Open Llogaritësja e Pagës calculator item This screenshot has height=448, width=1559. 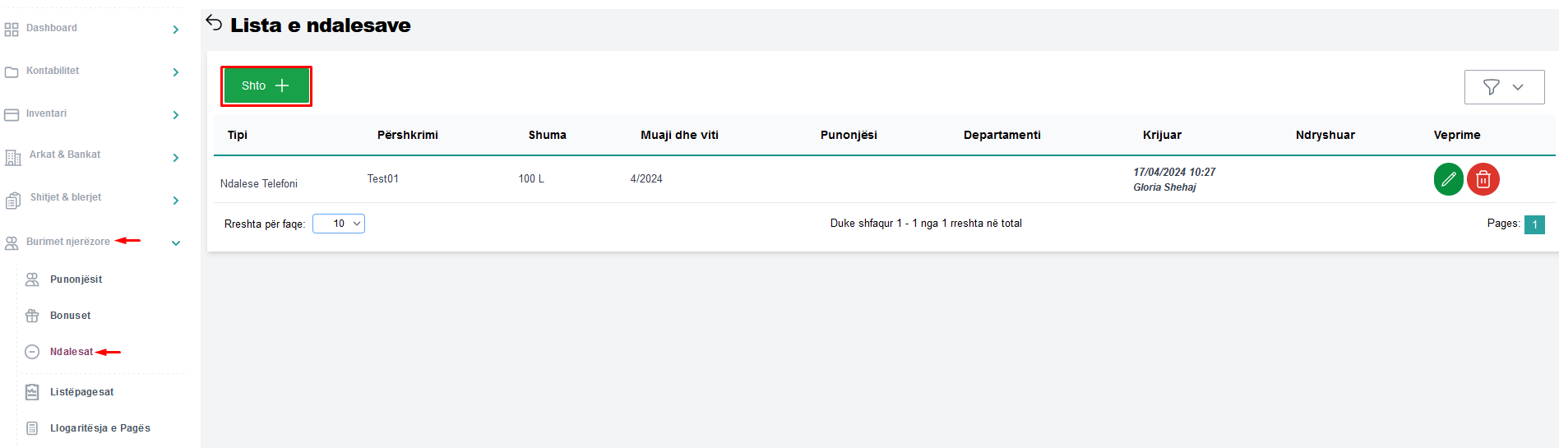coord(99,428)
